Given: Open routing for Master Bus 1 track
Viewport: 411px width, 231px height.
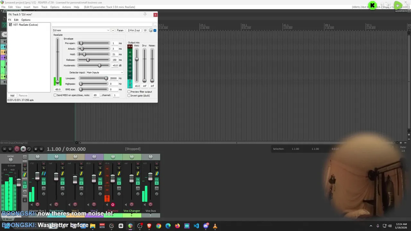Looking at the screenshot, I should click(44, 174).
